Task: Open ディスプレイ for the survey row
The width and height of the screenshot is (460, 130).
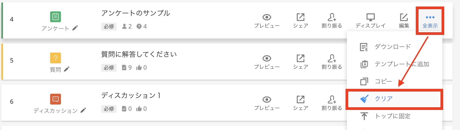Action: coord(370,21)
